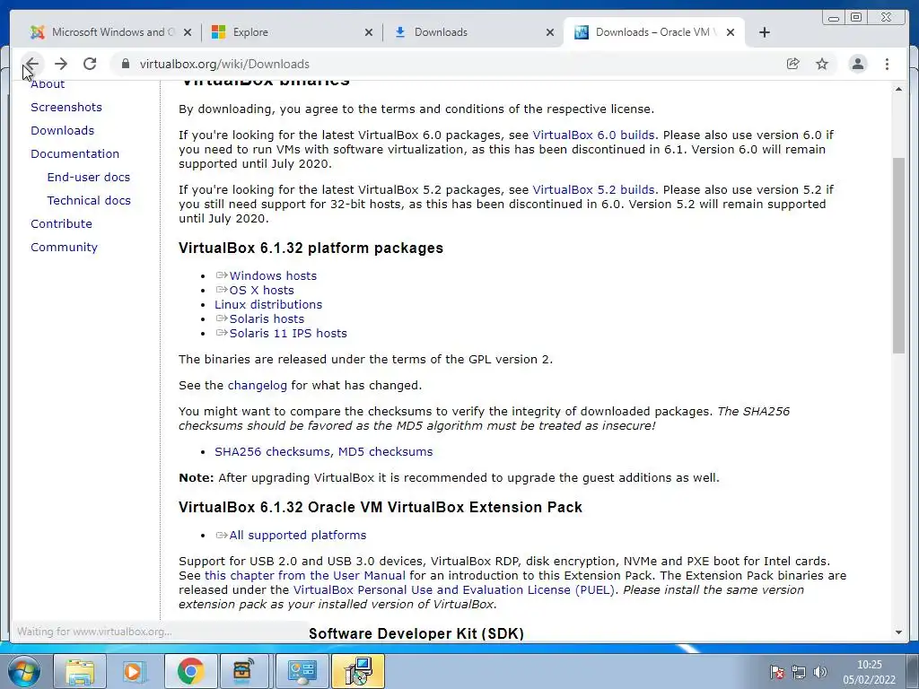The height and width of the screenshot is (689, 919).
Task: Click the scrollbar up arrow
Action: click(x=898, y=89)
